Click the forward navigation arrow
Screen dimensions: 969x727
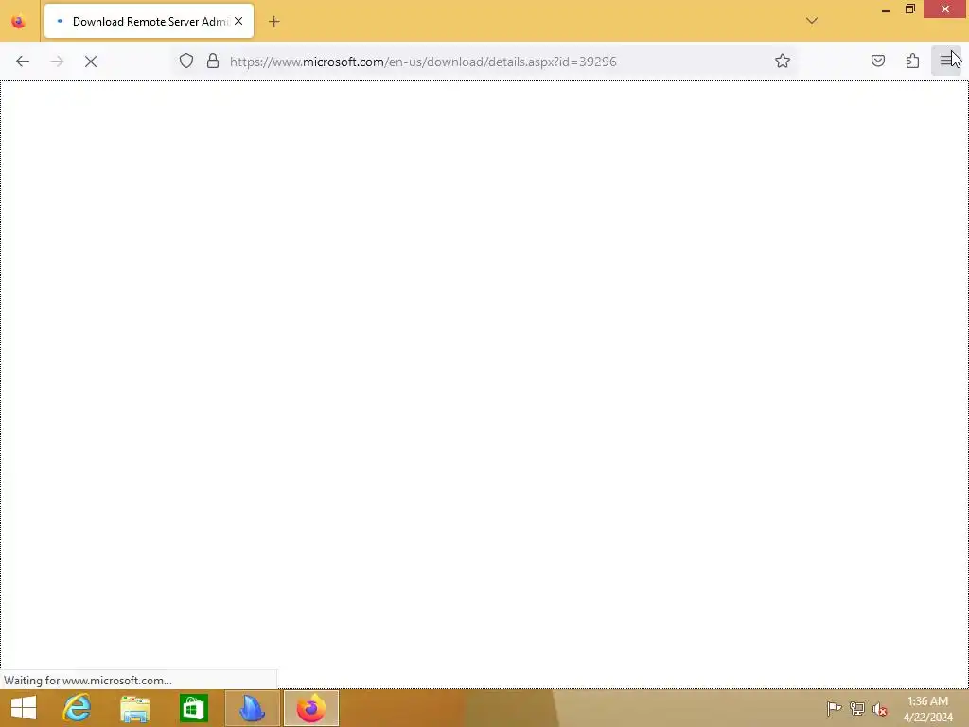[57, 62]
